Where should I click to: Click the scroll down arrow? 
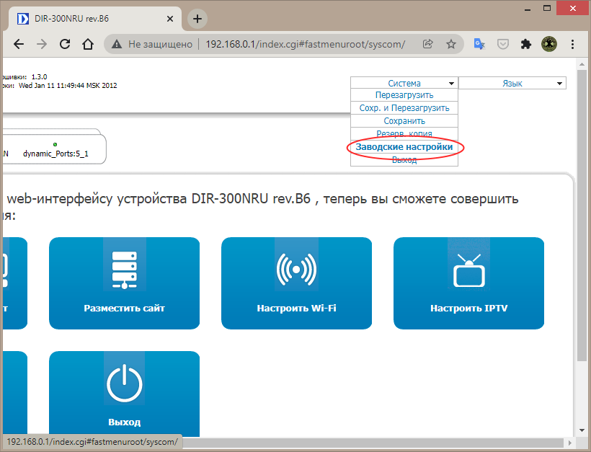(x=582, y=430)
